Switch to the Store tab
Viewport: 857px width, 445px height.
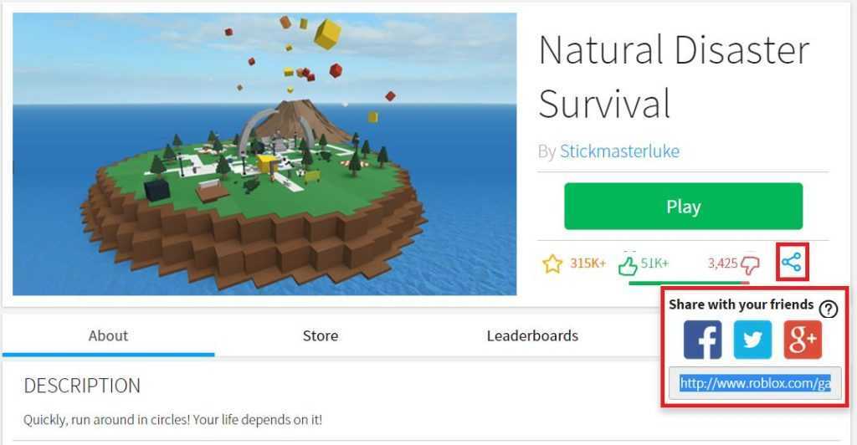pos(321,335)
